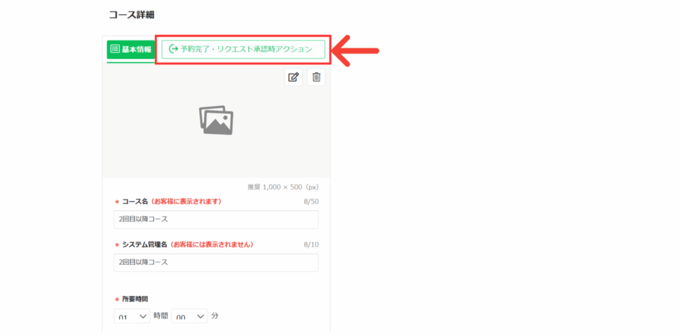679x336 pixels.
Task: Focus the システム管理名 text field
Action: (x=216, y=262)
